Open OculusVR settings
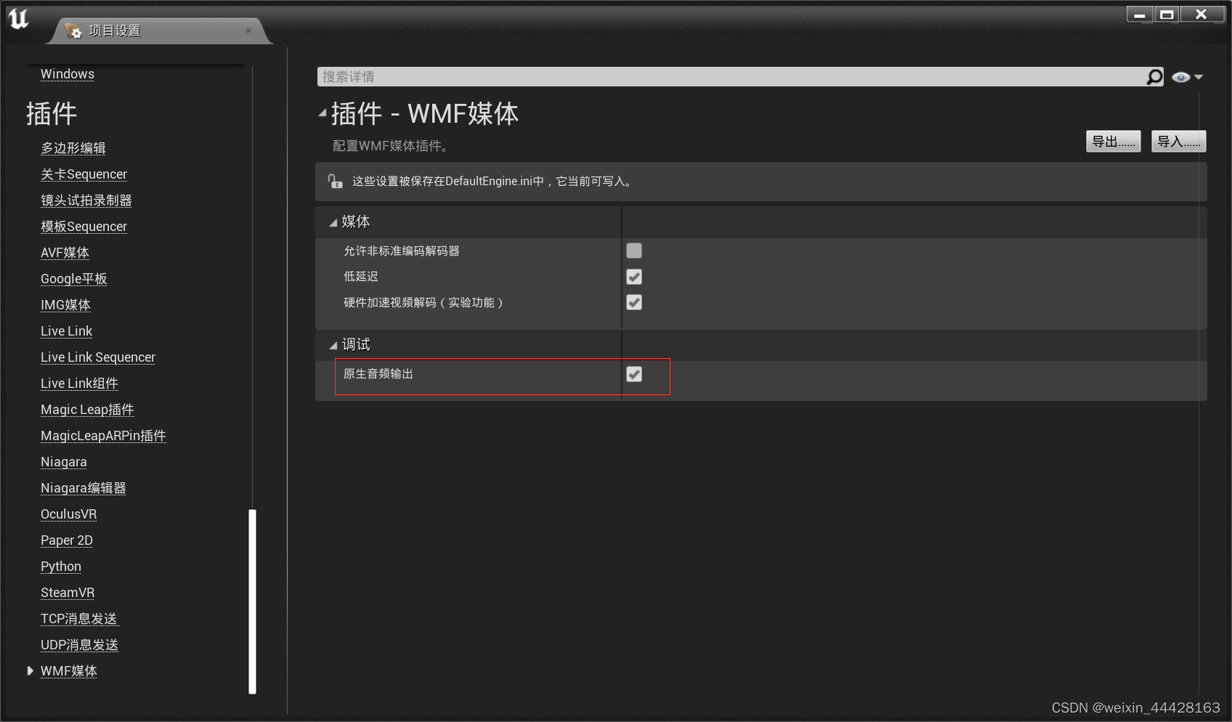This screenshot has width=1232, height=722. point(68,514)
